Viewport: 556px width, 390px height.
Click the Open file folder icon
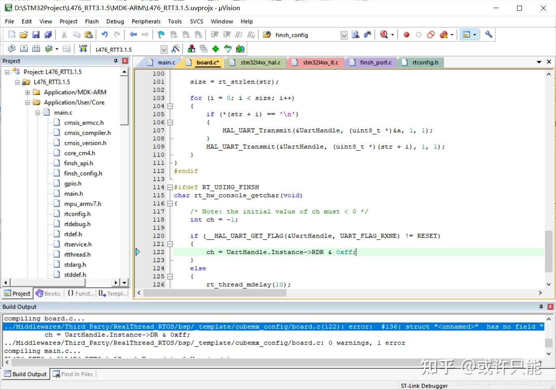click(x=24, y=35)
